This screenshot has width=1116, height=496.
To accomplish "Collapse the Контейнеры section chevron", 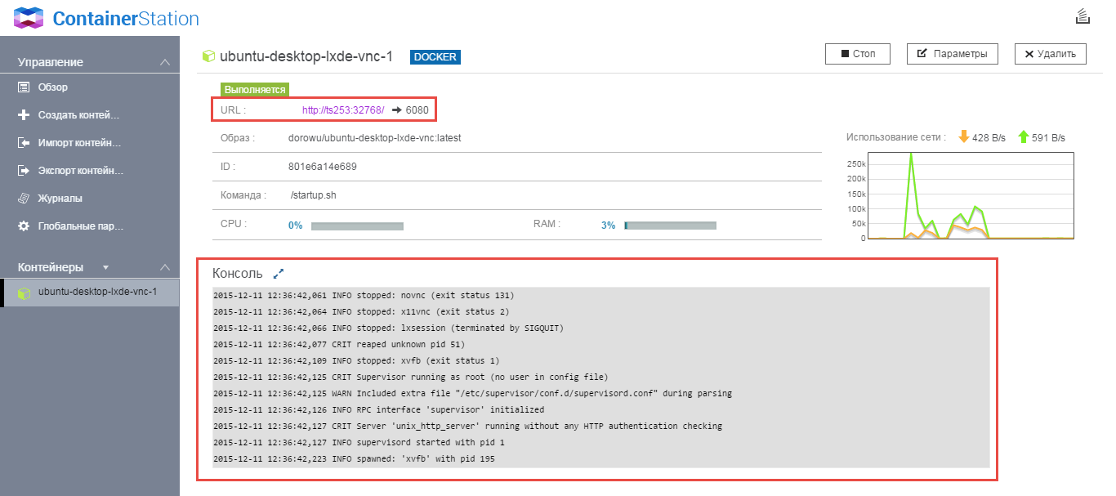I will pos(164,267).
